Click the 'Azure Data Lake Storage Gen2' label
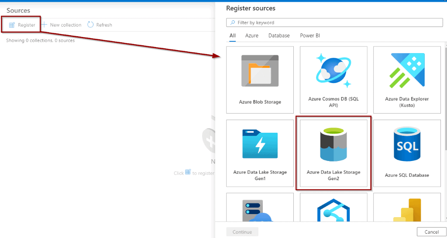 [334, 175]
